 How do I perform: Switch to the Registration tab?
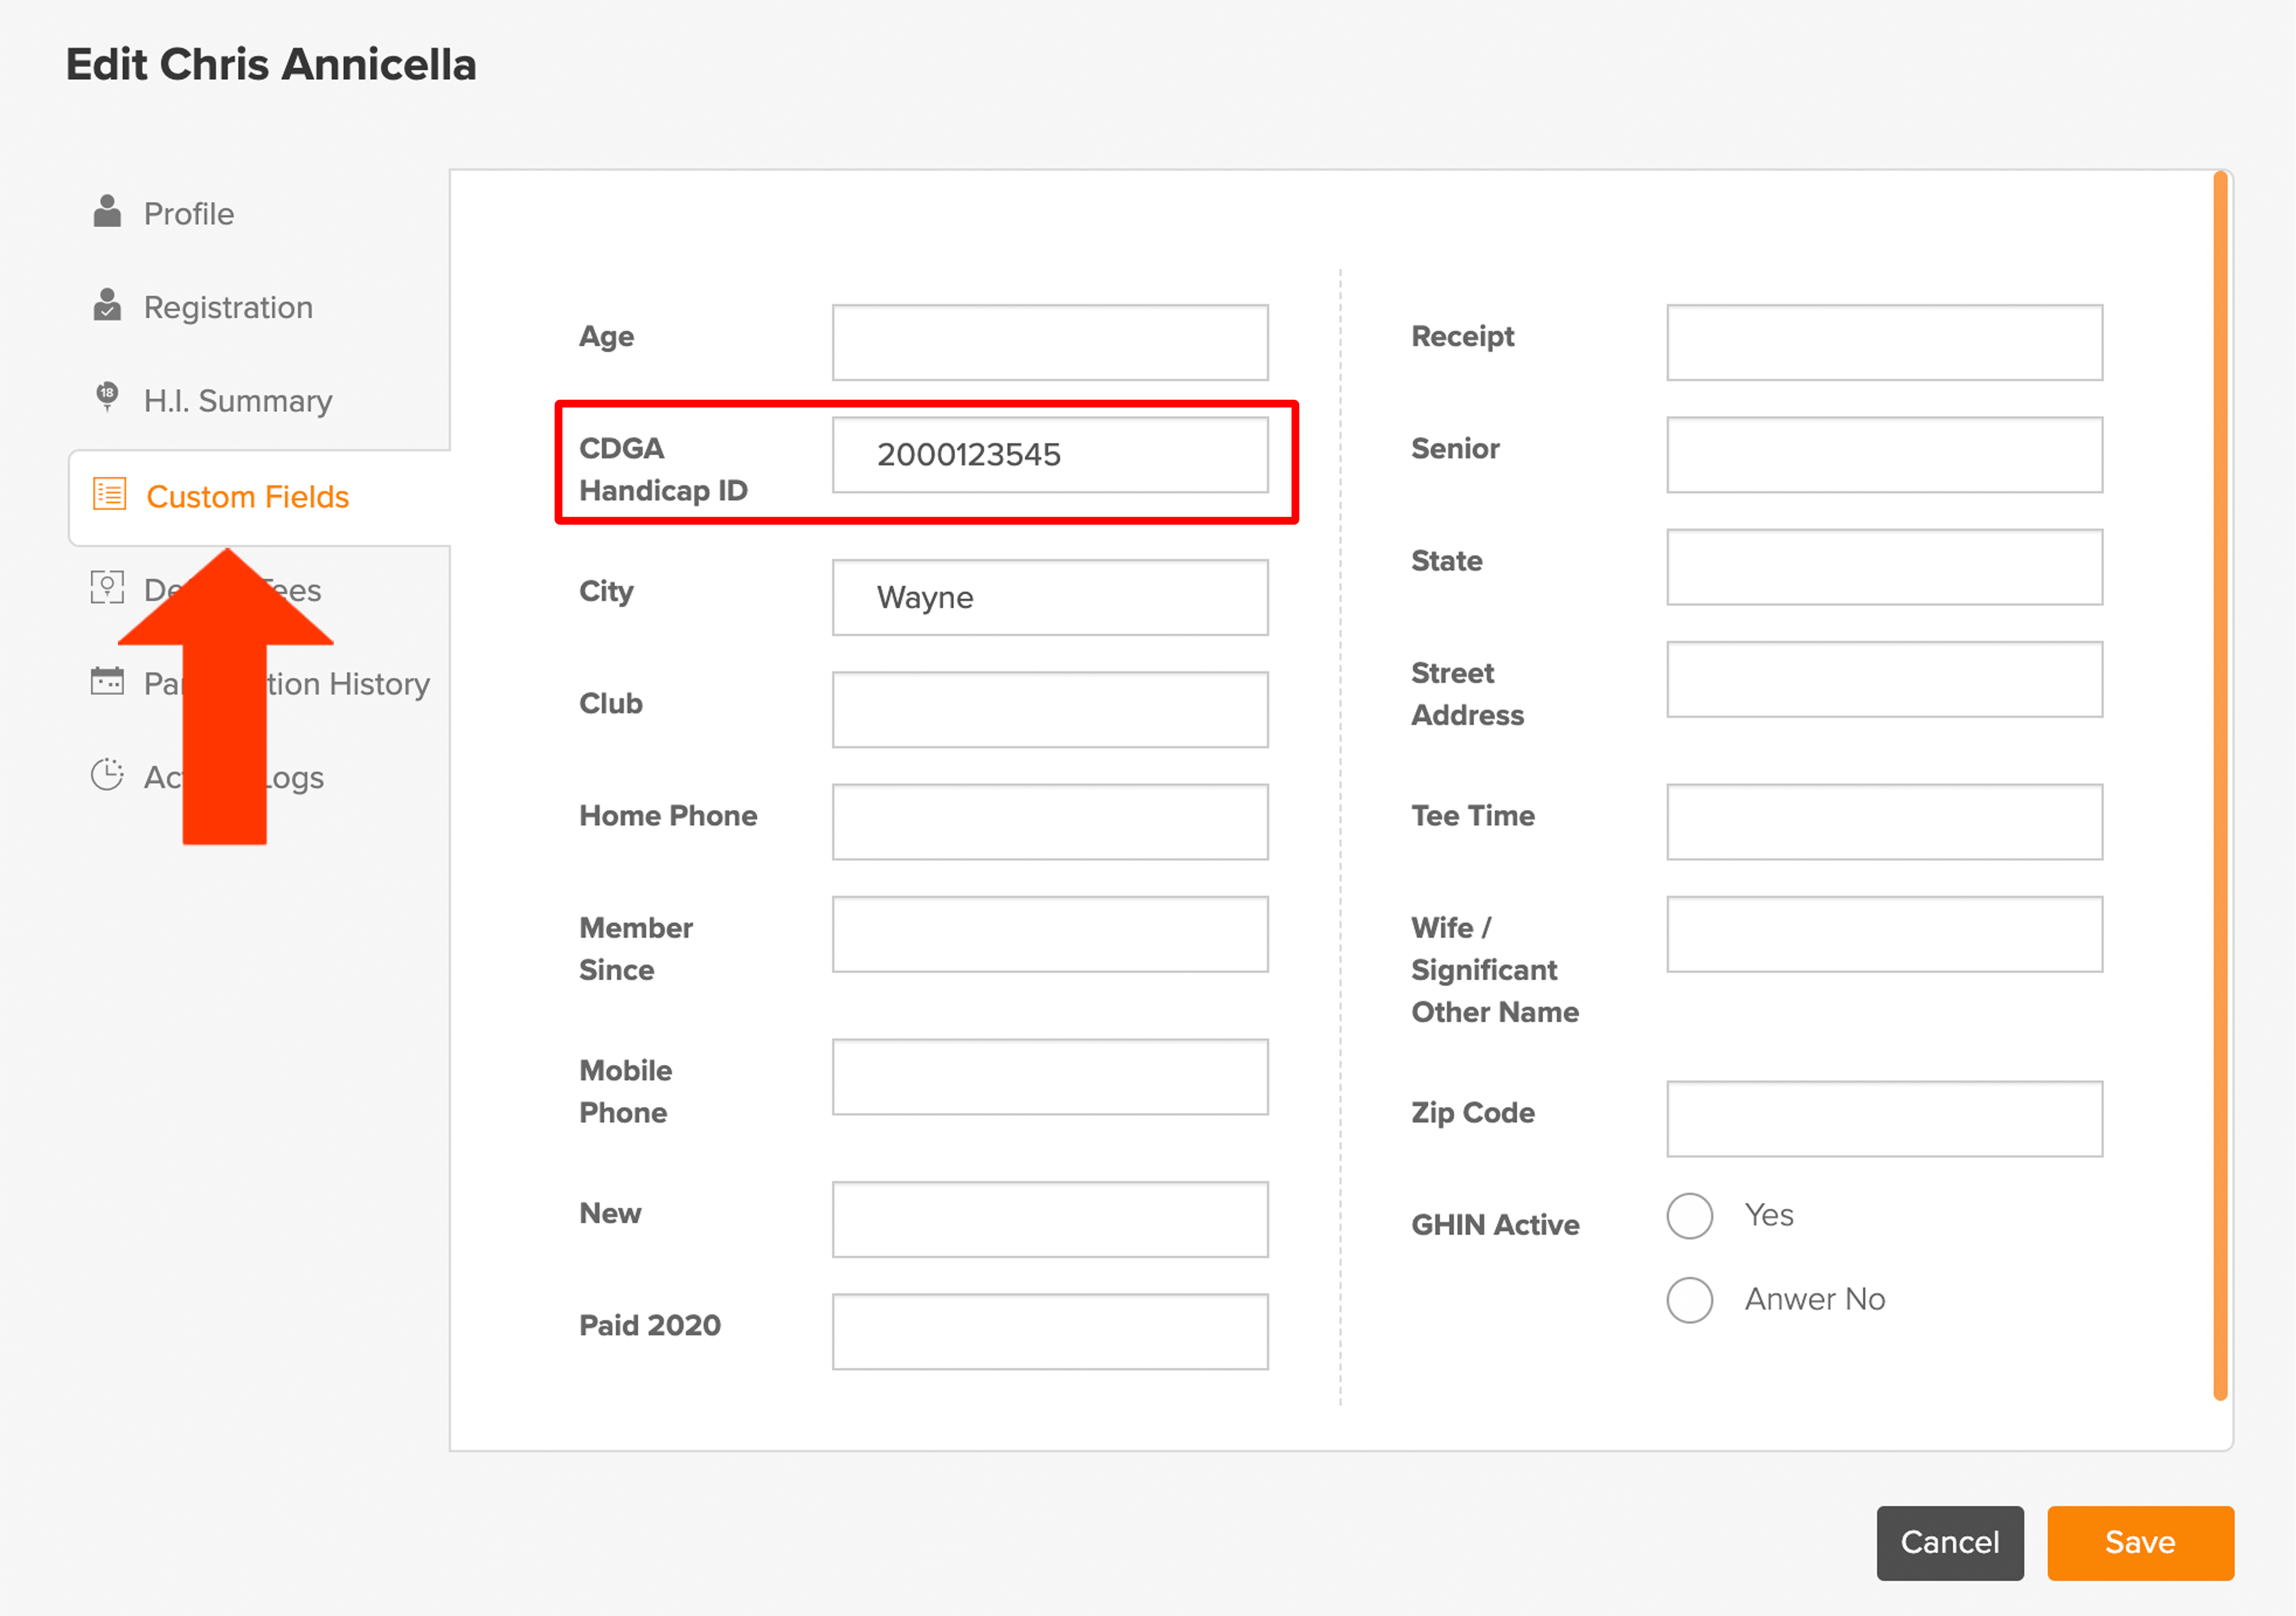[228, 307]
